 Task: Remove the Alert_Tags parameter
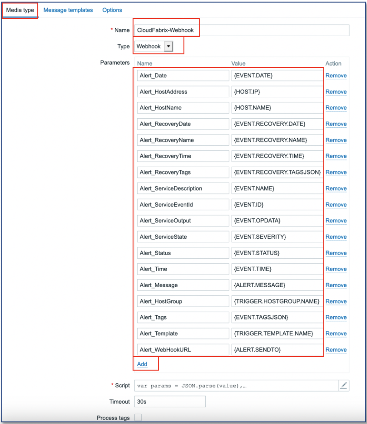336,317
